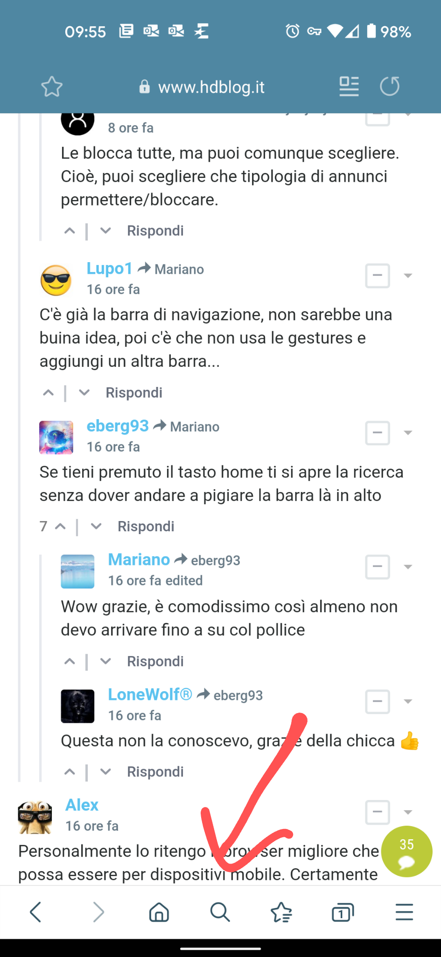Screen dimensions: 441x957
Task: Open dropdown arrow on Mariano's comment
Action: pyautogui.click(x=408, y=567)
